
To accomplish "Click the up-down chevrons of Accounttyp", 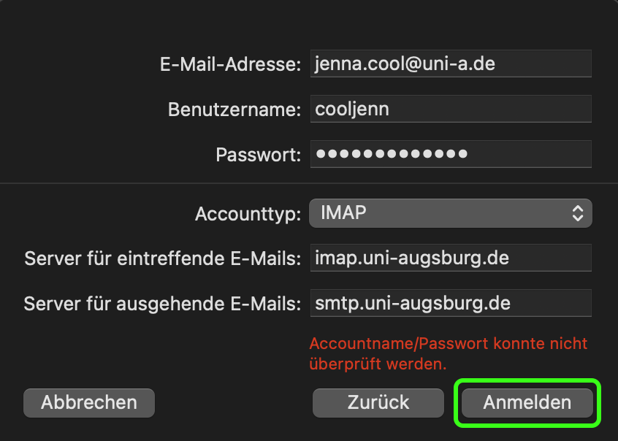I will tap(578, 214).
